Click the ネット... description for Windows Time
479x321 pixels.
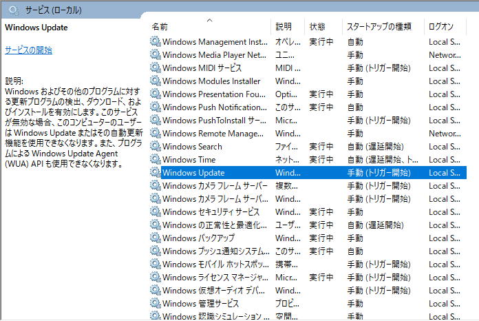pos(287,160)
